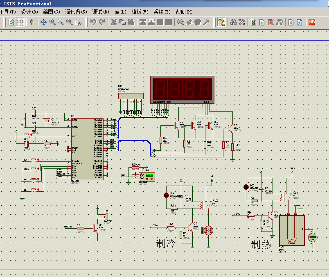
Task: Open the 调试(B) menu
Action: 100,12
